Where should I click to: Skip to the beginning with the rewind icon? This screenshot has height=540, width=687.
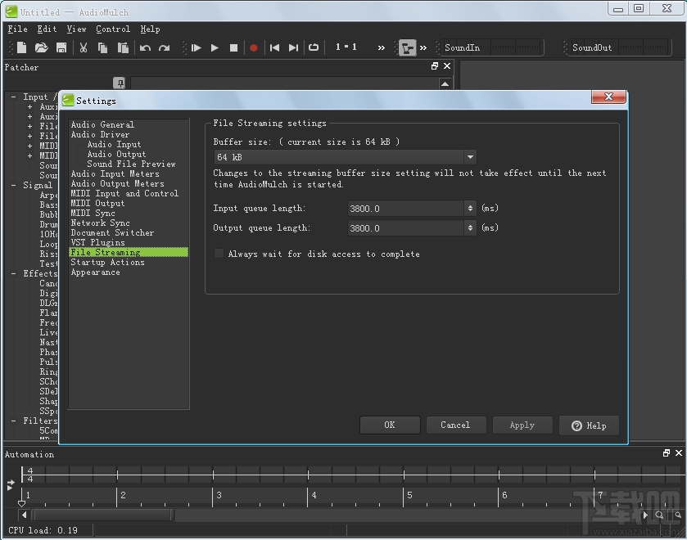pyautogui.click(x=274, y=47)
